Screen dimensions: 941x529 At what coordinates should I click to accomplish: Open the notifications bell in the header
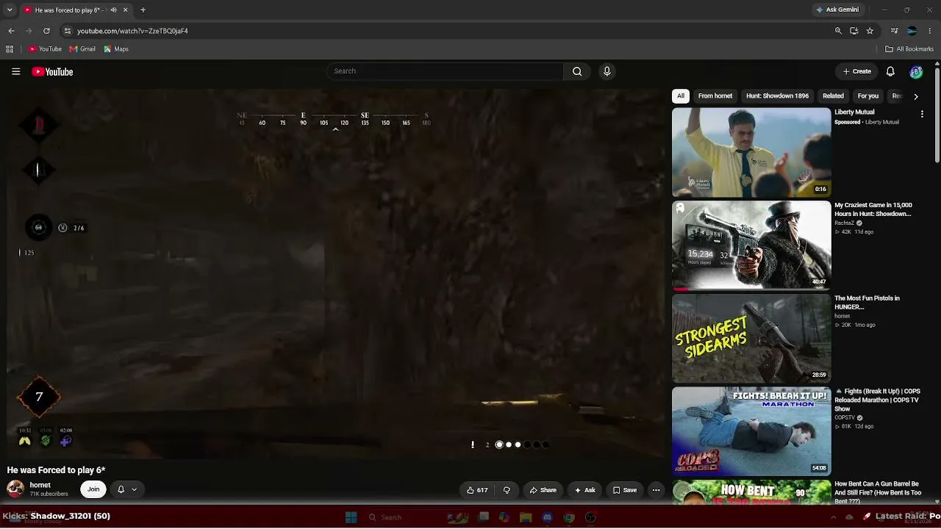(x=890, y=71)
